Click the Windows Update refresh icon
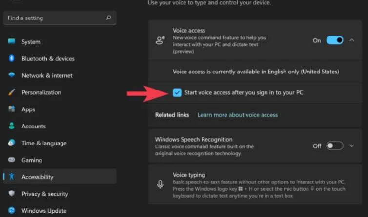Viewport: 368px width, 217px height. click(12, 210)
